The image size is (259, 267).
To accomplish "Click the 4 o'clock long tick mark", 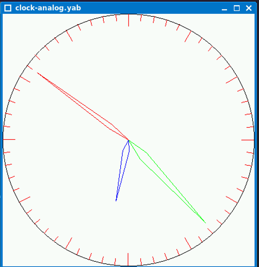I will click(231, 200).
